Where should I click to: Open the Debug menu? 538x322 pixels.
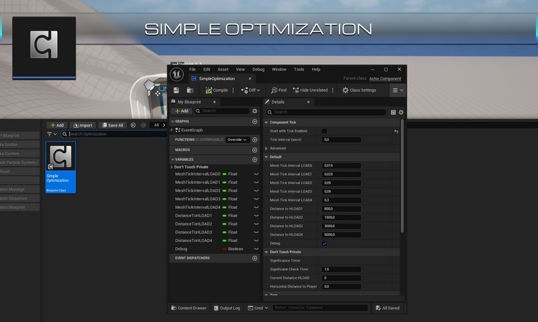click(x=258, y=69)
